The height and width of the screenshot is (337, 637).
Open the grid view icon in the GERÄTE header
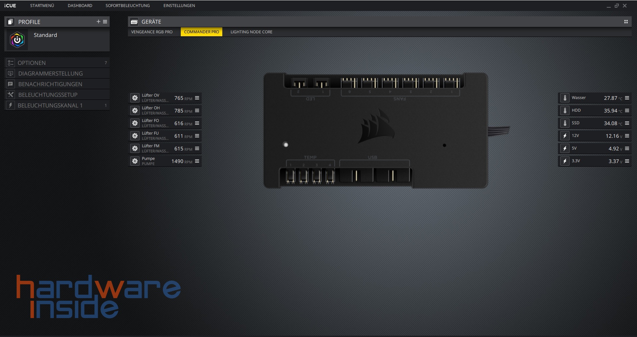tap(626, 22)
